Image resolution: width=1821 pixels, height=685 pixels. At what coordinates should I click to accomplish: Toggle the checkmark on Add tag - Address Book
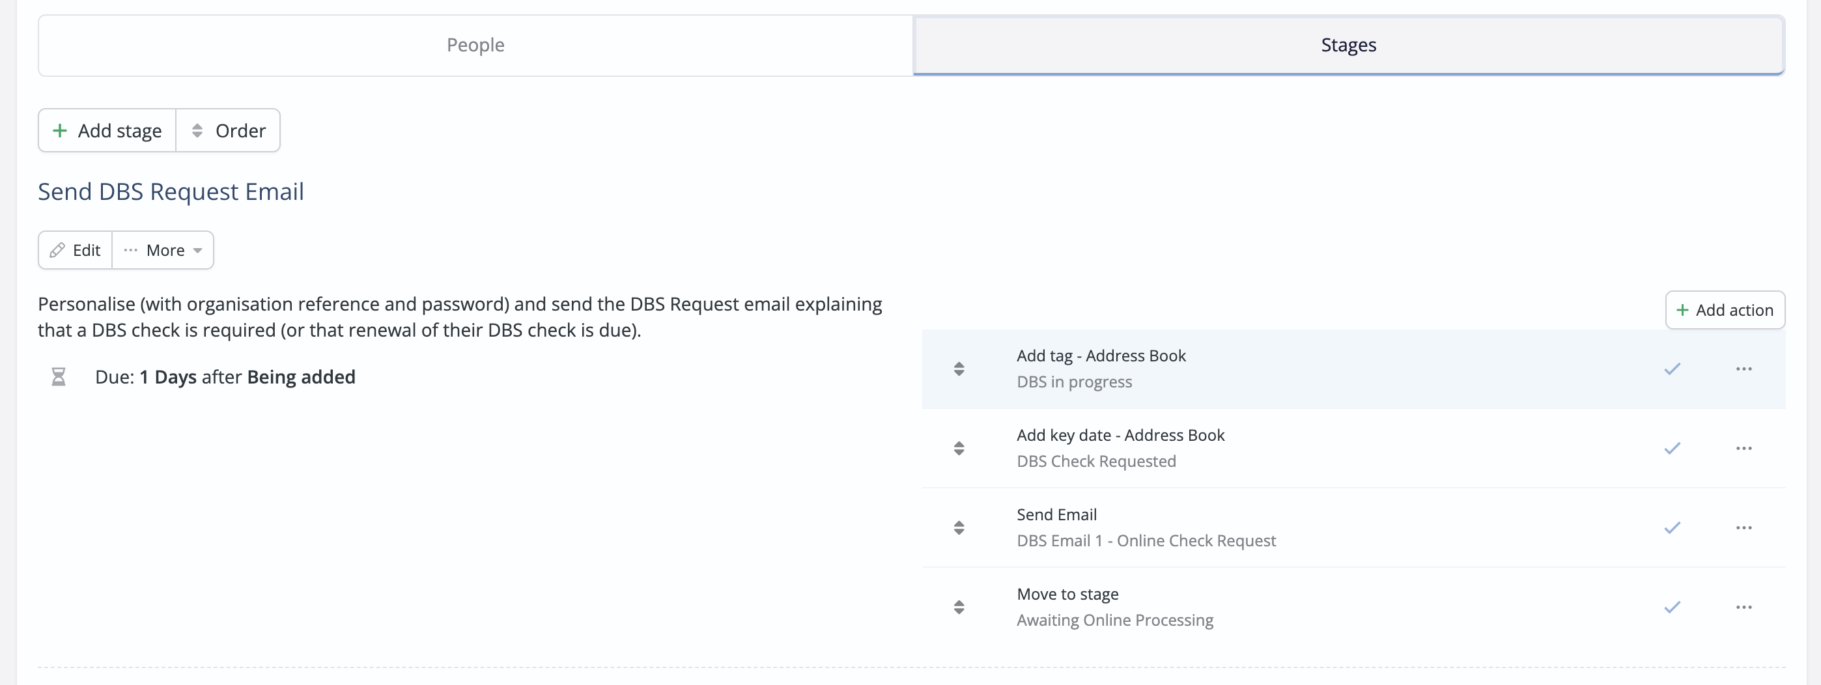click(x=1673, y=369)
